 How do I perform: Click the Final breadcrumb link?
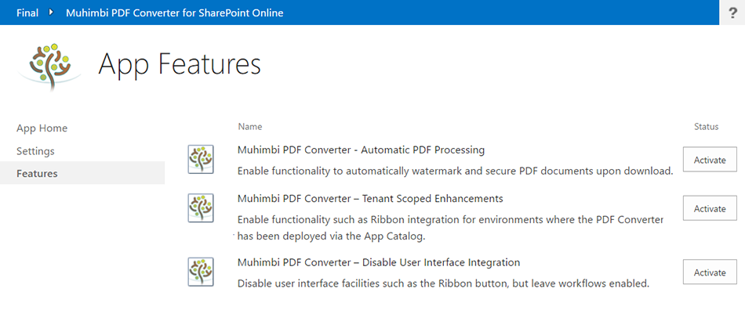point(27,13)
